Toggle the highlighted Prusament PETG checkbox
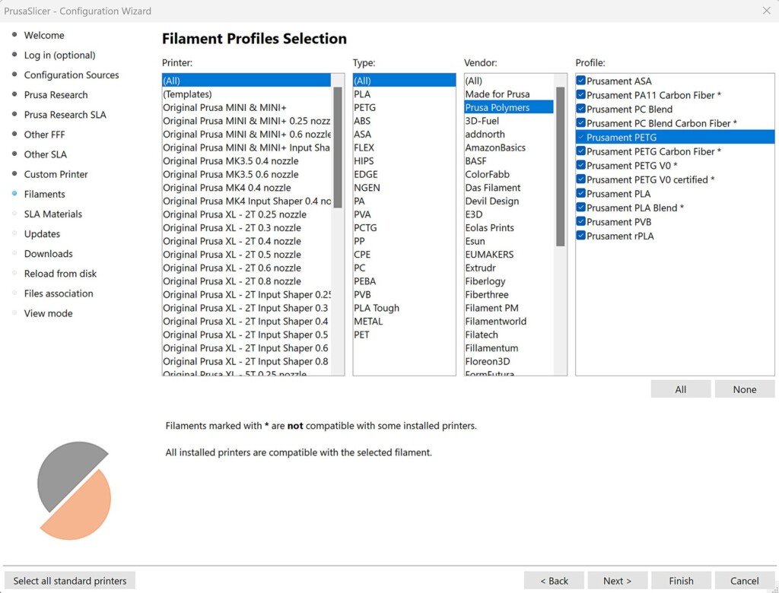 (580, 137)
